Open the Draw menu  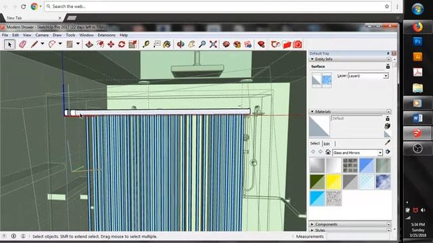tap(57, 35)
